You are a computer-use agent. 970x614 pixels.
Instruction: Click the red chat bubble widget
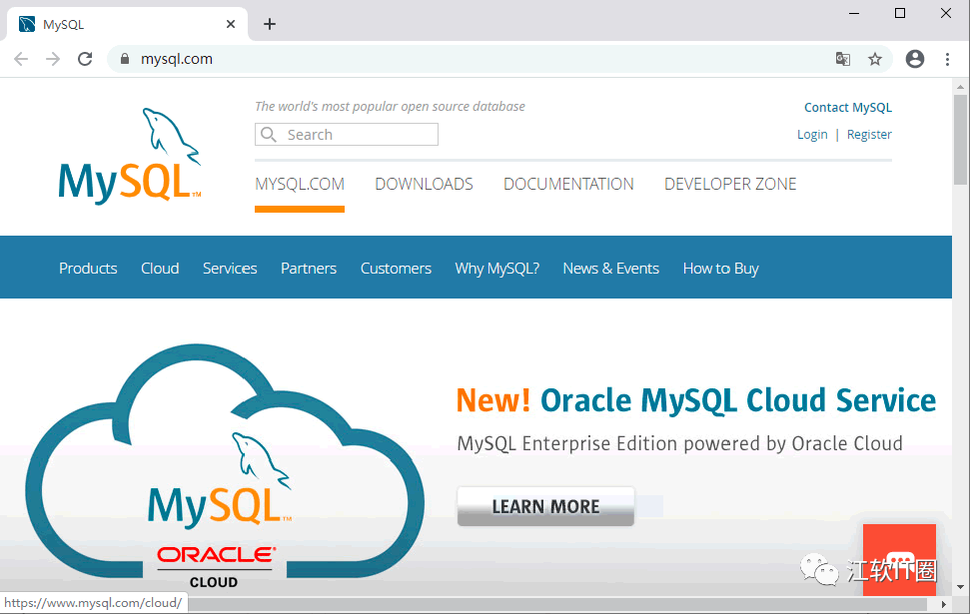click(899, 559)
